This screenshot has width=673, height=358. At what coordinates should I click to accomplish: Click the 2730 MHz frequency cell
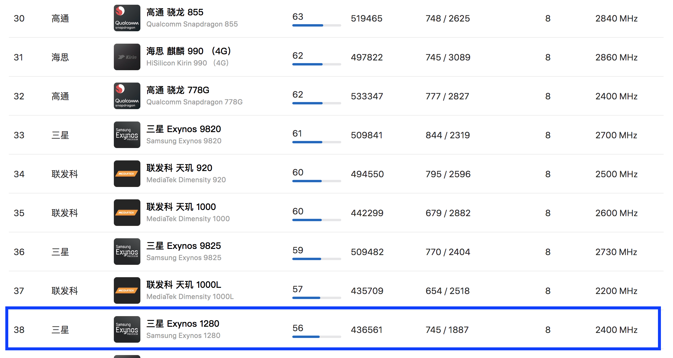[x=616, y=252]
